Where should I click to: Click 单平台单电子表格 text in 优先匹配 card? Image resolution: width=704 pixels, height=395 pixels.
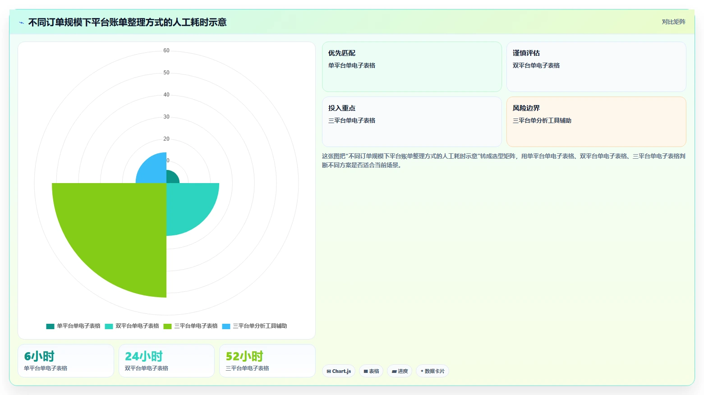tap(352, 65)
